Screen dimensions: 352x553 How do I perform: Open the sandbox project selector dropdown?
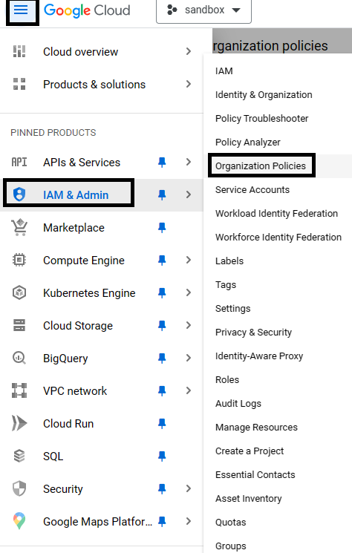(204, 10)
